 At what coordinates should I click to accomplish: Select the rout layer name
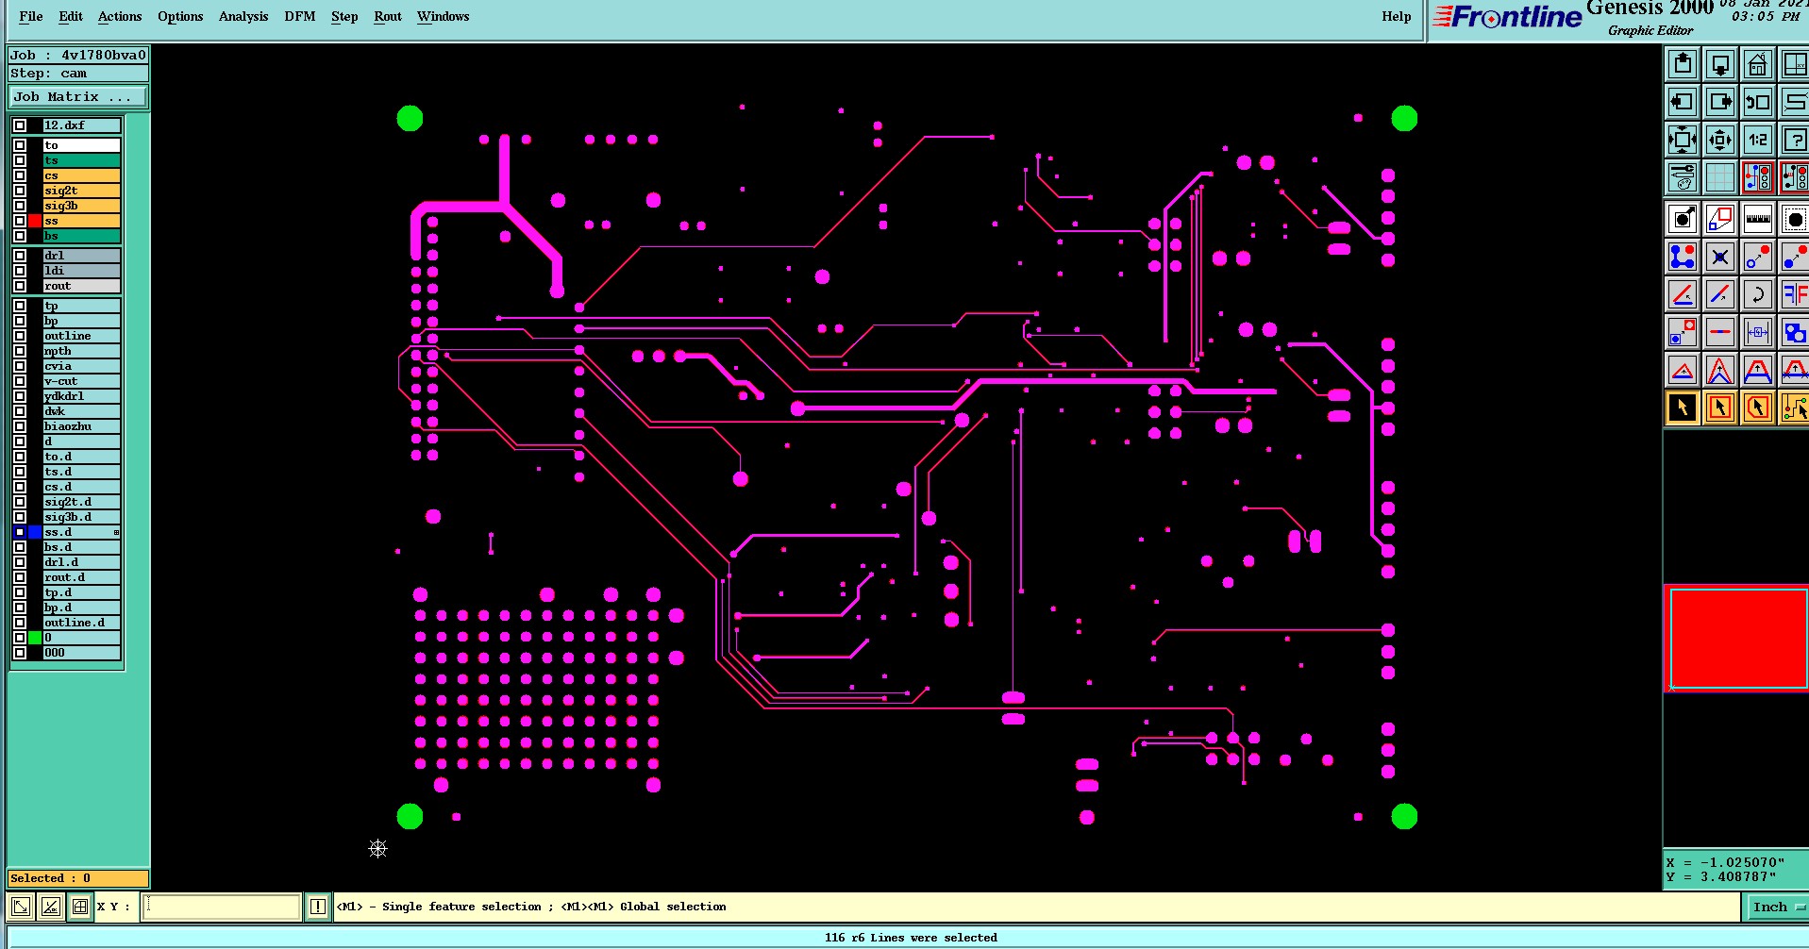pyautogui.click(x=81, y=286)
